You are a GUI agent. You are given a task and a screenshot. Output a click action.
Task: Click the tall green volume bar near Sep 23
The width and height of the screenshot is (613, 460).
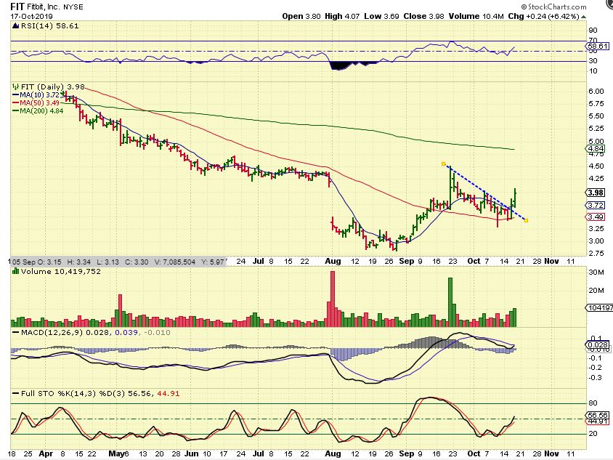pyautogui.click(x=450, y=302)
